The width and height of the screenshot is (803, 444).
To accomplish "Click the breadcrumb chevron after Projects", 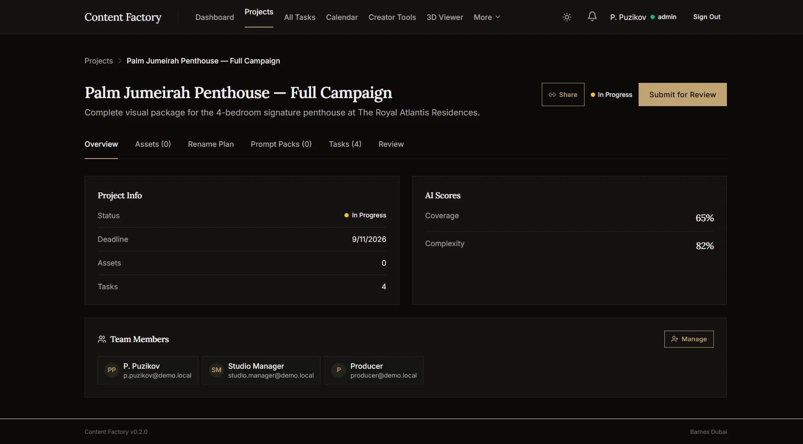I will pos(120,61).
